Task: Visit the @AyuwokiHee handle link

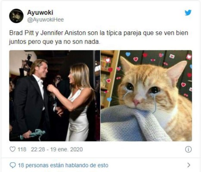Action: (46, 20)
